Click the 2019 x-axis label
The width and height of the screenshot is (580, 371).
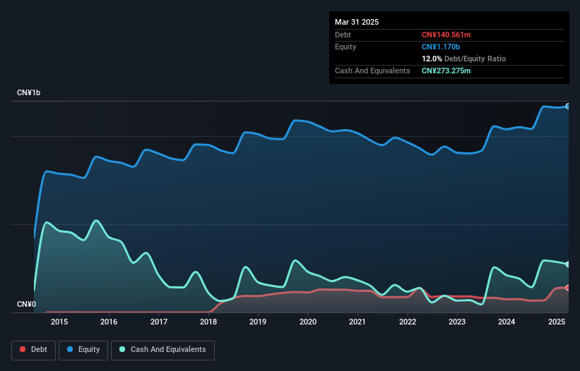(258, 322)
